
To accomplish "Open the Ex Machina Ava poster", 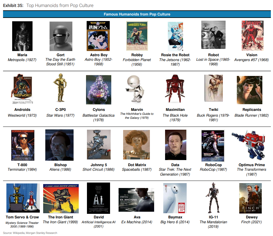I will [136, 200].
